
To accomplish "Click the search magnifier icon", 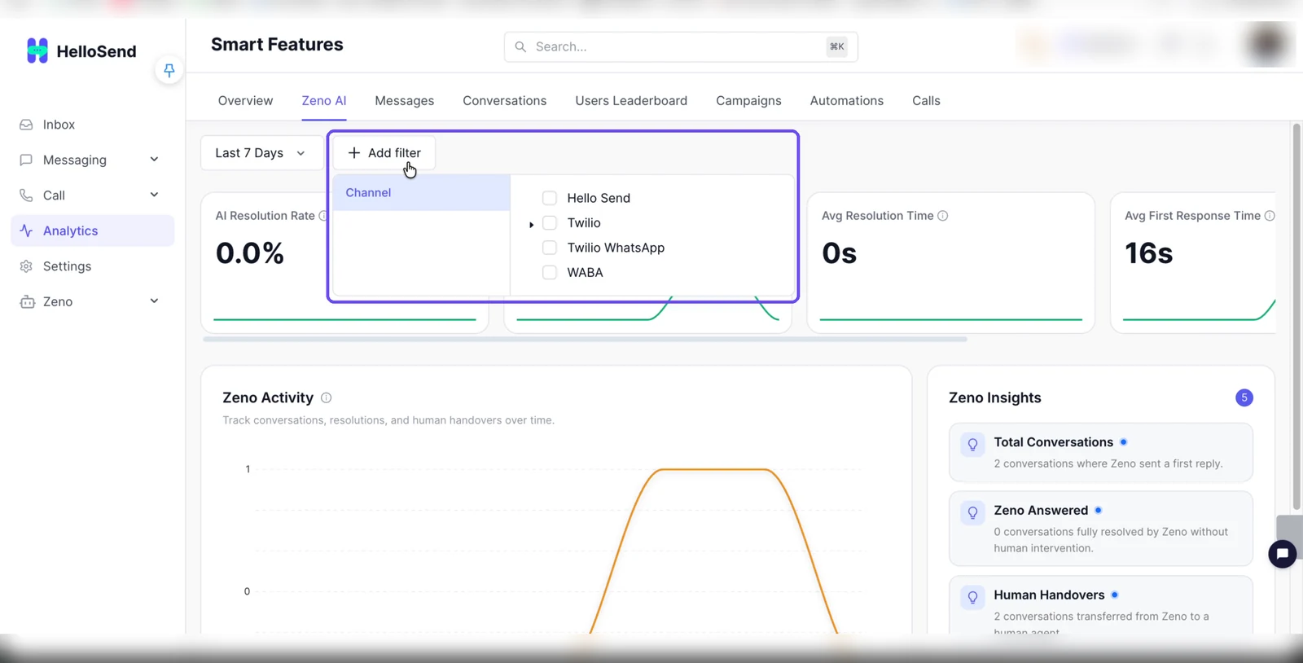I will (x=520, y=46).
